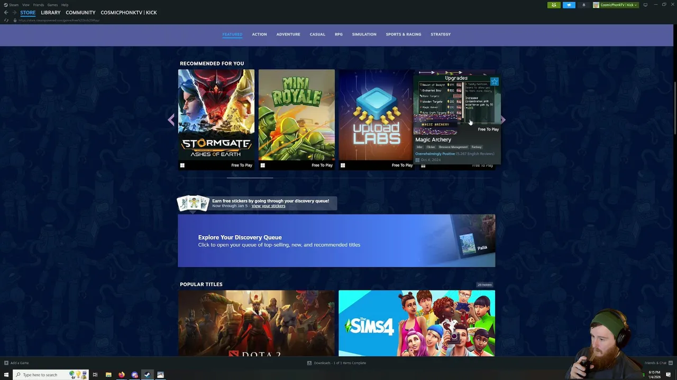Open the Big Picture mode monitor icon
This screenshot has height=380, width=677.
(x=645, y=5)
